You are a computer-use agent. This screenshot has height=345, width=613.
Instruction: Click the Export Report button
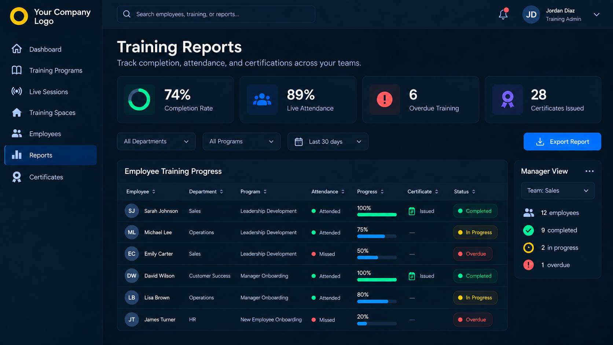tap(562, 142)
